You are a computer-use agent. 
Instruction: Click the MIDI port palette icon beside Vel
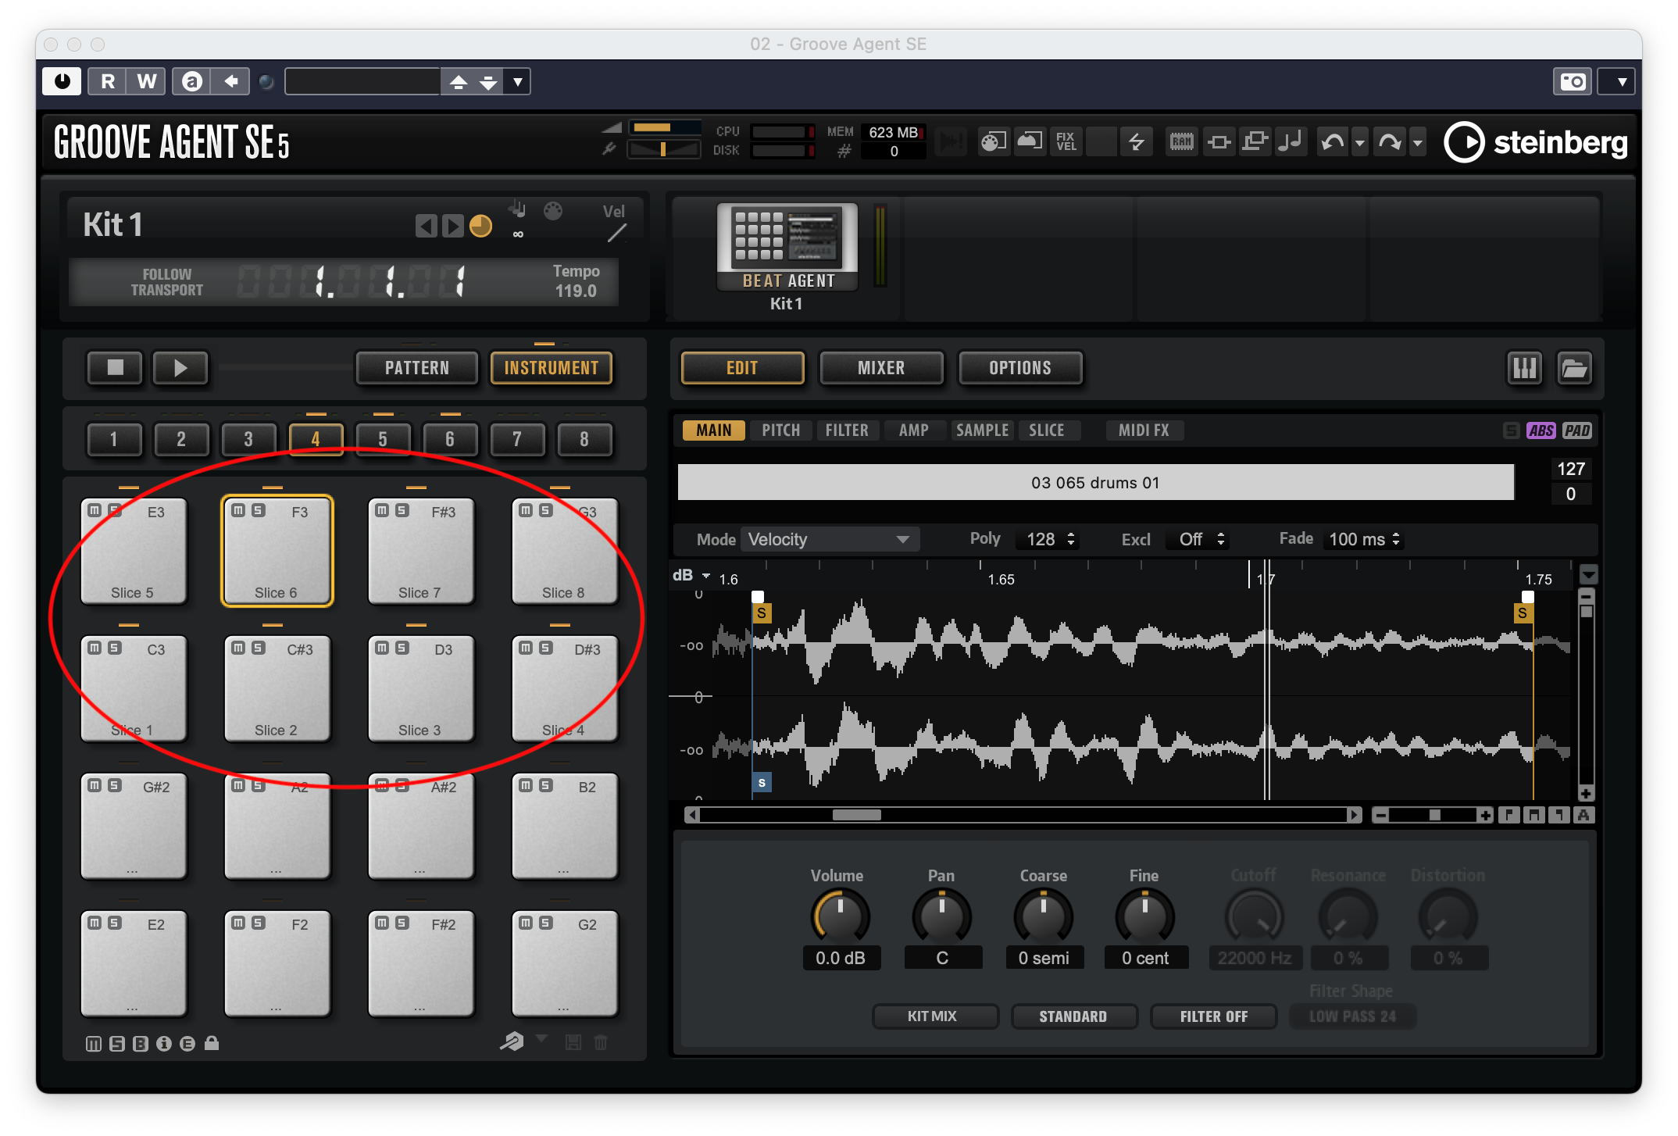tap(553, 211)
